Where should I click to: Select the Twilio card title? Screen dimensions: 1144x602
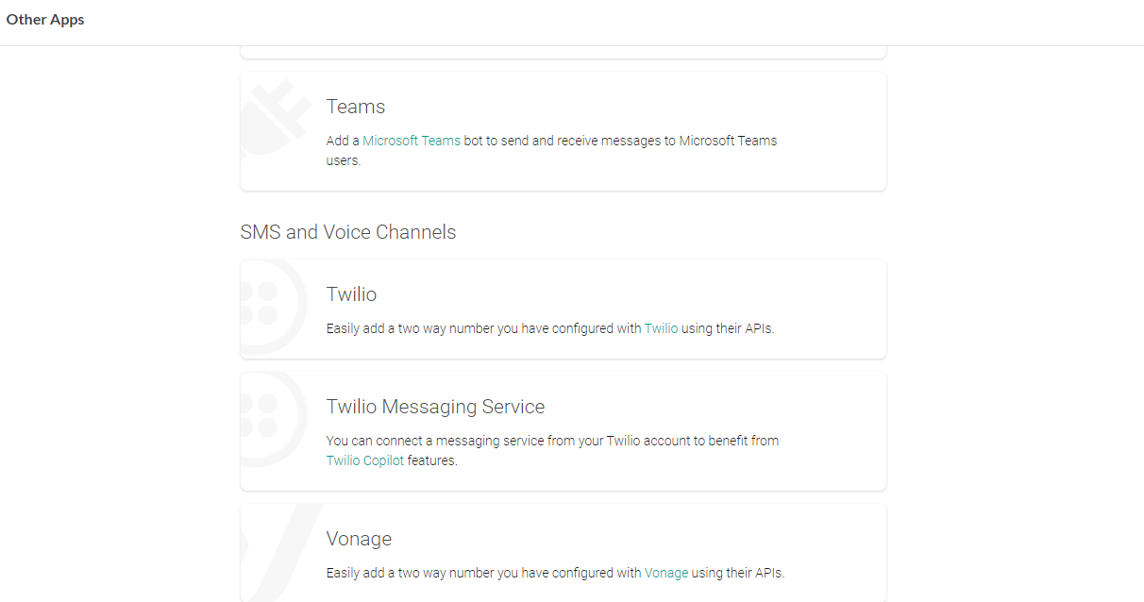[351, 294]
